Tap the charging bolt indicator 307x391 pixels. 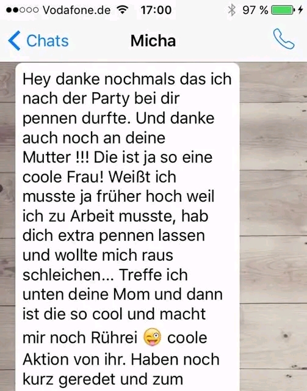coord(300,10)
